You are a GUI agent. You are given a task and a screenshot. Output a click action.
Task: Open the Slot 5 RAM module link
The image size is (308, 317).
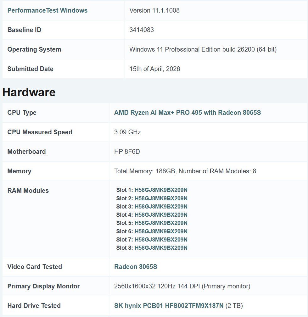161,223
